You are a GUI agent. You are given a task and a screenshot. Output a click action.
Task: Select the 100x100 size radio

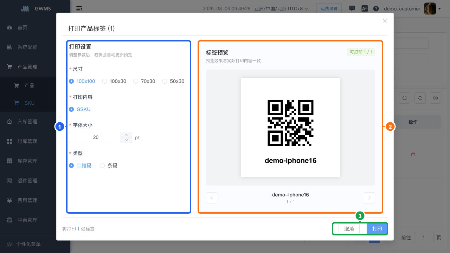82,81
